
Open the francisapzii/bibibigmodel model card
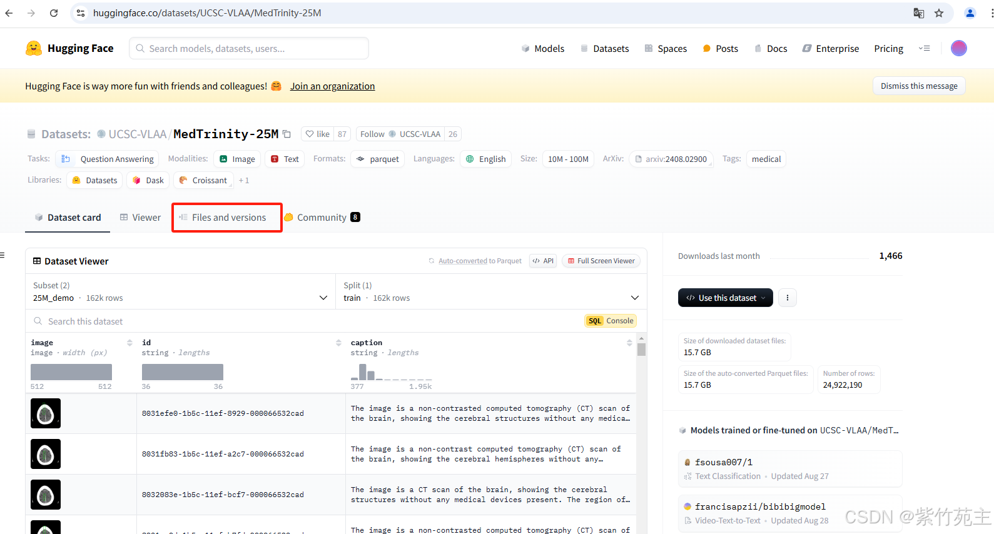(x=790, y=513)
